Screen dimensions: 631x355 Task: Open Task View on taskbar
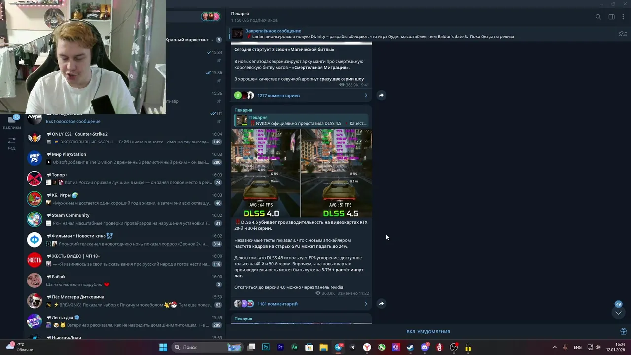coord(251,347)
